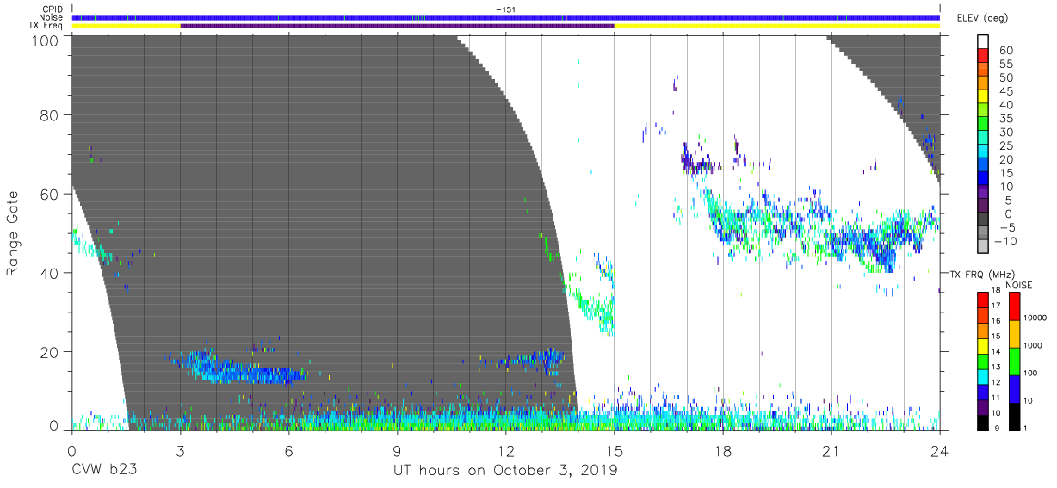Image resolution: width=1057 pixels, height=488 pixels.
Task: Click the yellow segment of NOISE colorbar
Action: pyautogui.click(x=1014, y=333)
